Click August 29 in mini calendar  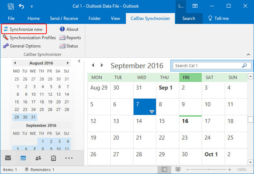[17, 117]
